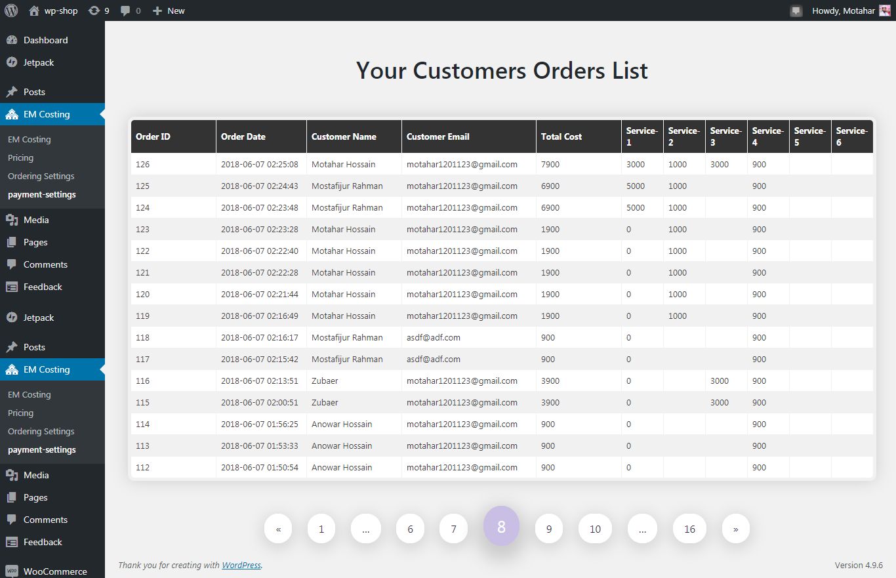Viewport: 896px width, 578px height.
Task: Open the wp-shop home icon
Action: [34, 10]
